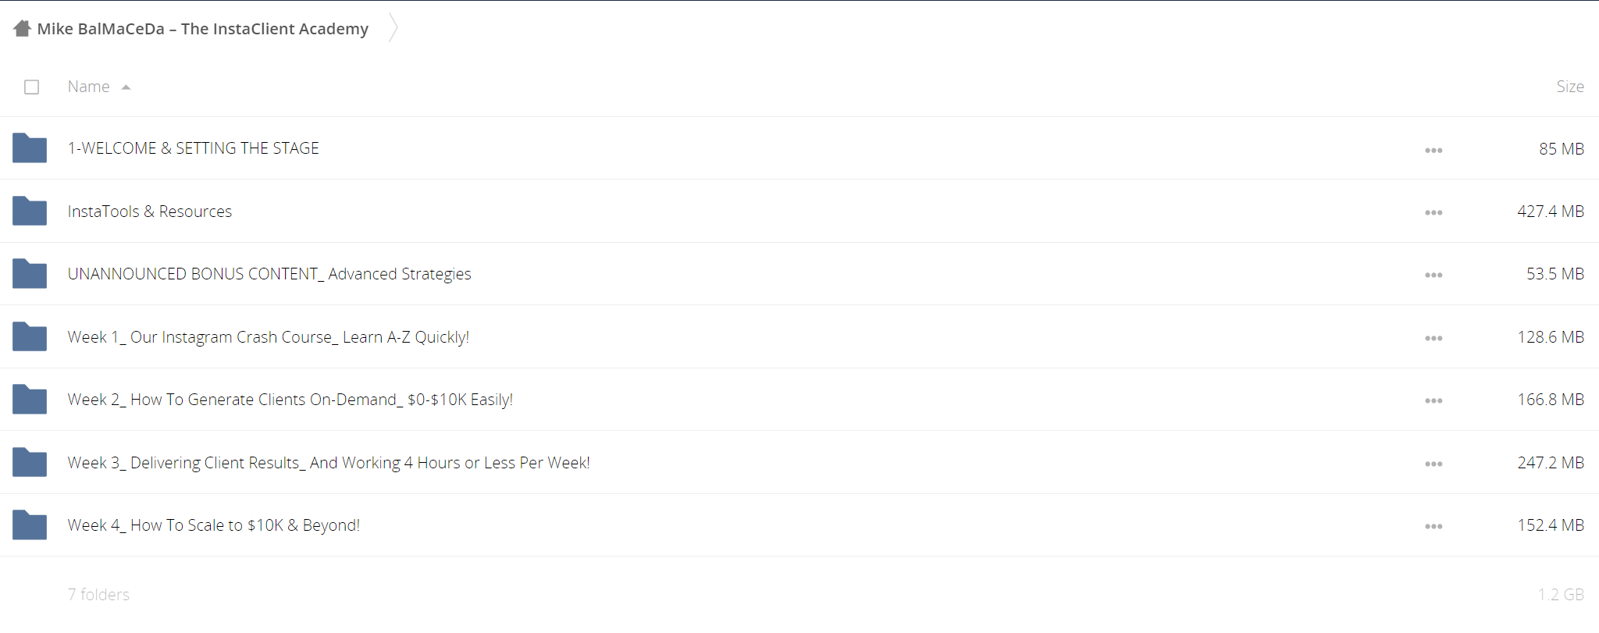Open the Week 3 folder icon
The width and height of the screenshot is (1599, 633).
point(30,462)
